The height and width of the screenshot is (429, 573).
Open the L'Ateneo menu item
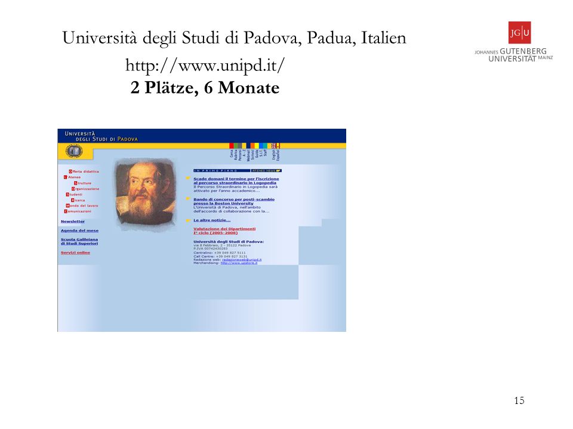pos(72,178)
